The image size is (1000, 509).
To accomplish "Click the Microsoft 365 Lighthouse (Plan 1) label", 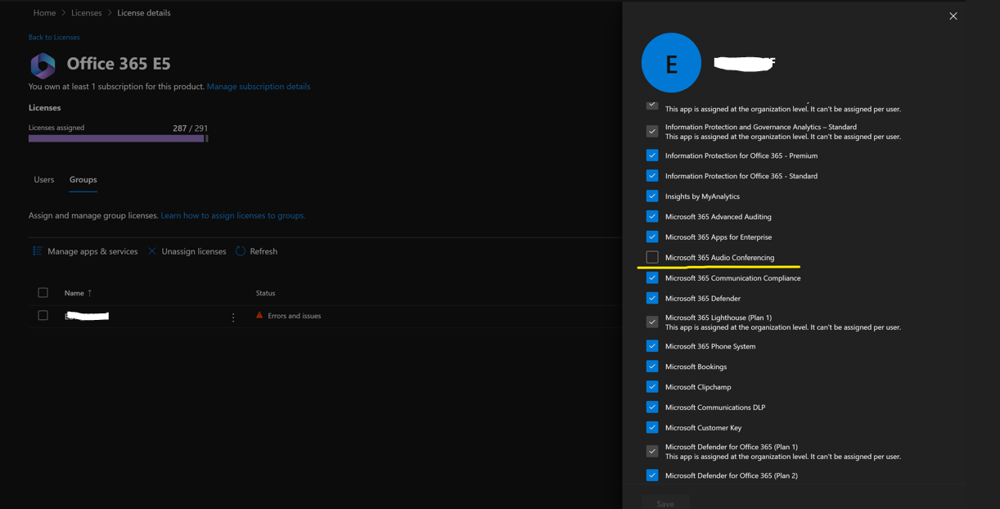I will [x=718, y=318].
